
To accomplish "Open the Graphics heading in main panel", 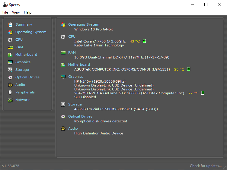I will (x=76, y=77).
